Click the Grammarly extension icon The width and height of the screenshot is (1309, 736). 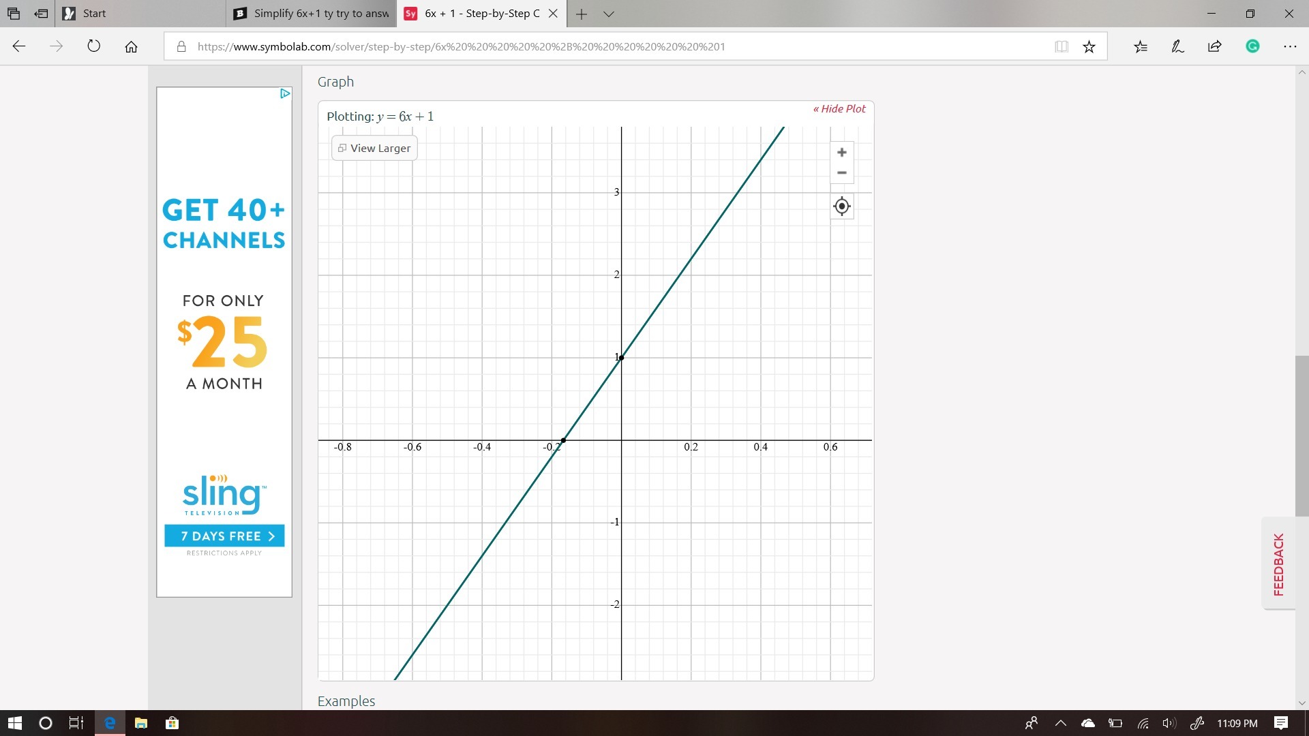[x=1252, y=46]
